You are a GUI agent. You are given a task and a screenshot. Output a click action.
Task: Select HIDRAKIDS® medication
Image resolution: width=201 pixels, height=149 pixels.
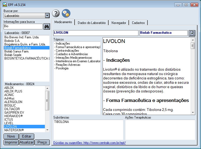pos(24,116)
